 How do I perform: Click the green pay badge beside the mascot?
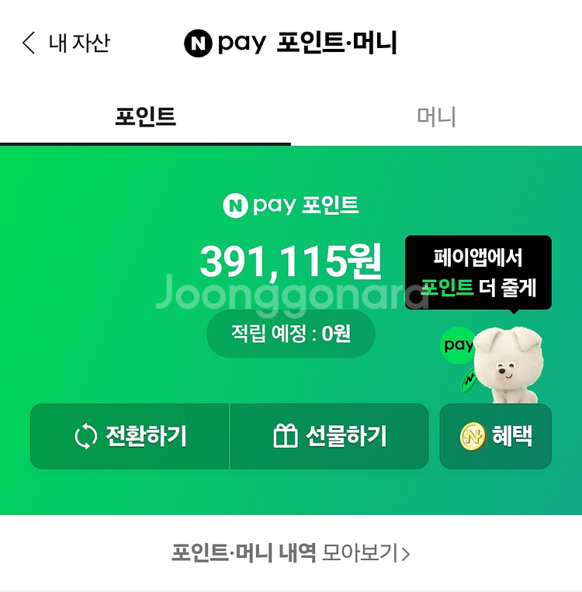[x=457, y=345]
